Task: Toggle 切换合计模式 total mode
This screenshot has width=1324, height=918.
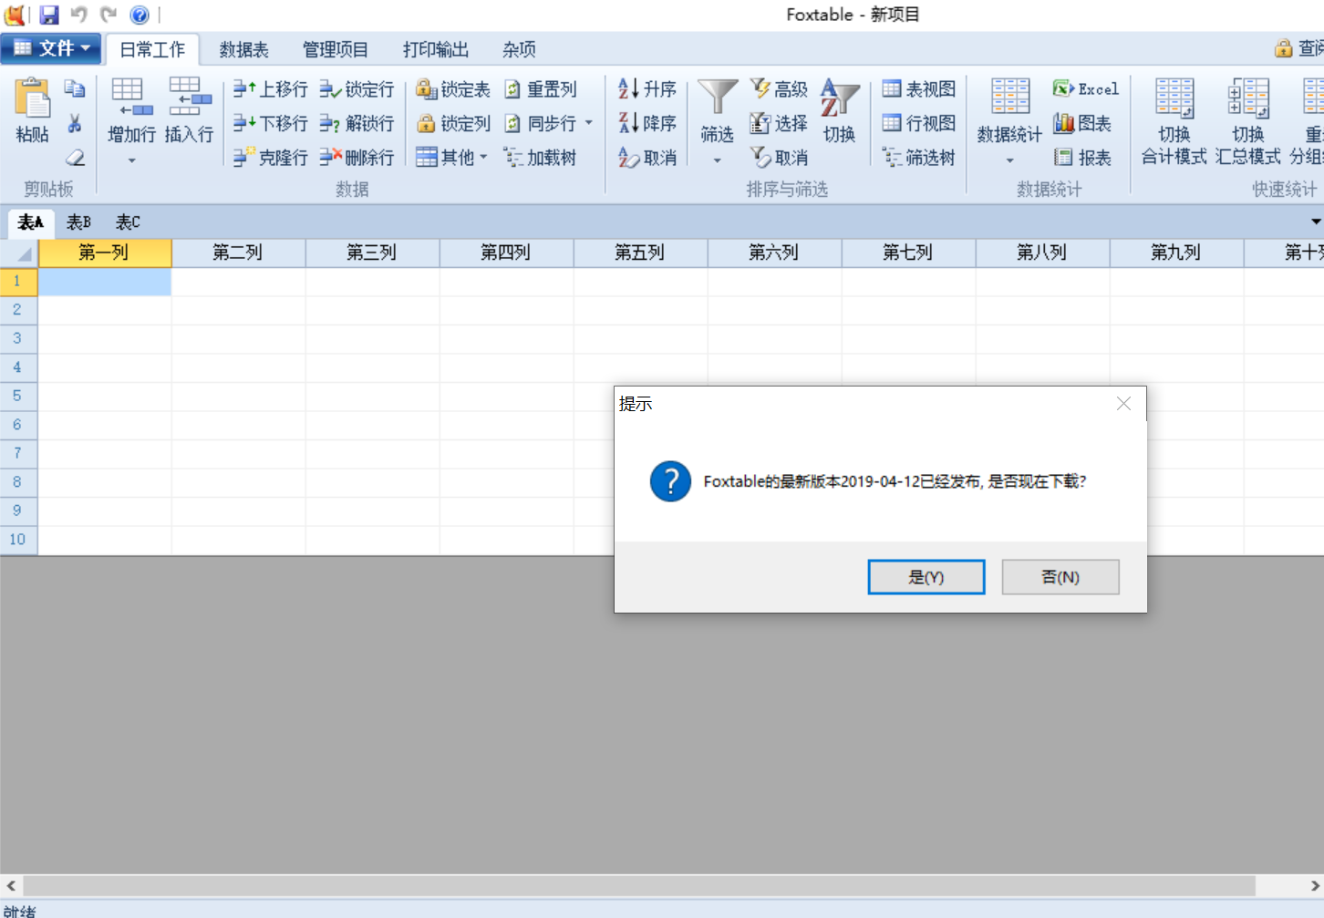Action: [1174, 122]
